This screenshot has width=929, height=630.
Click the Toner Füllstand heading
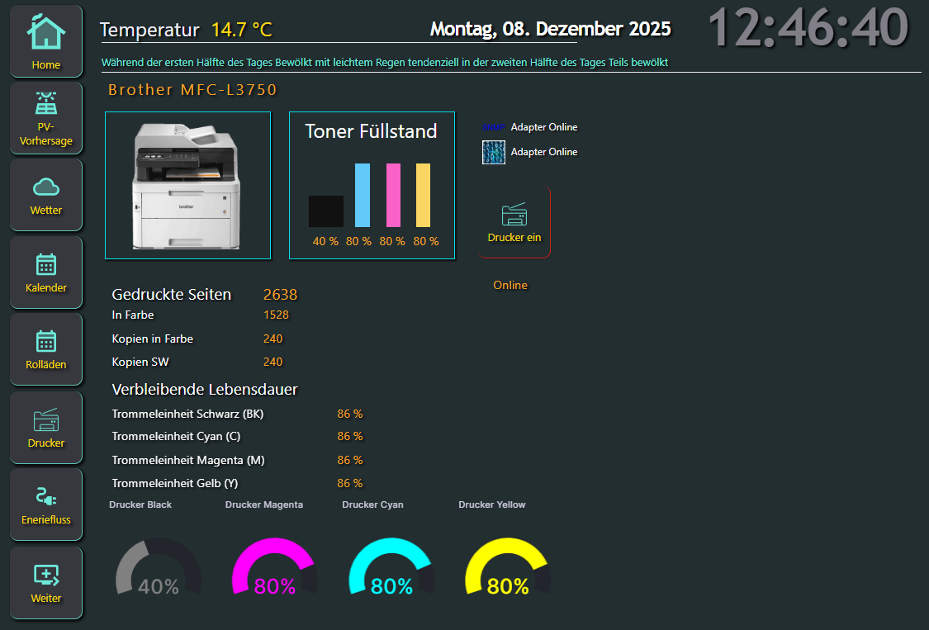(x=371, y=131)
